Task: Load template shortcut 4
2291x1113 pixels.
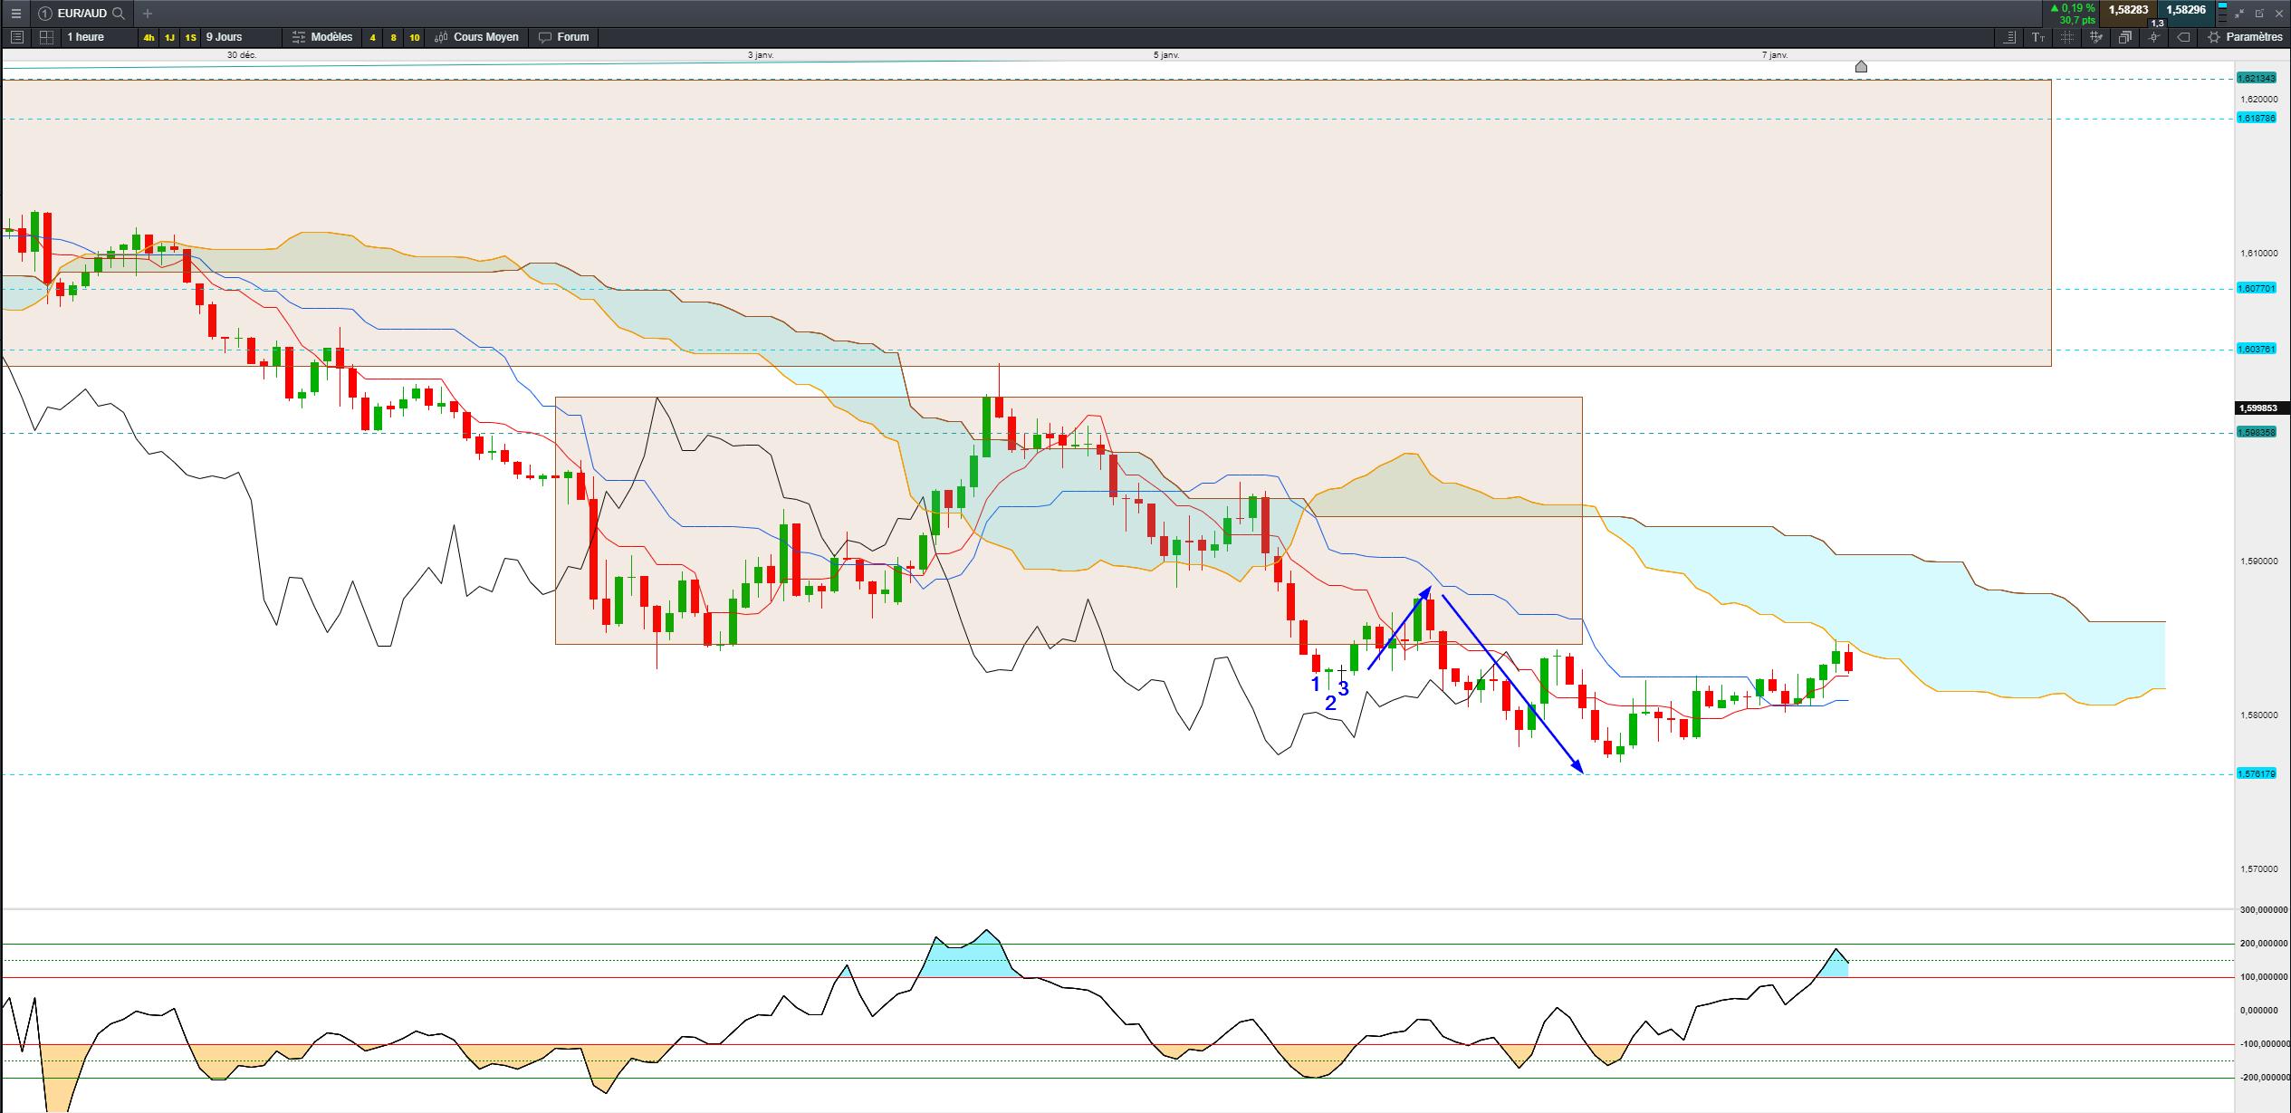Action: (372, 37)
